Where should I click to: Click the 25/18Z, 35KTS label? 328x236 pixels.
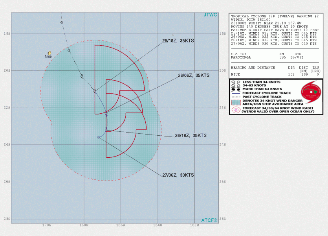coord(178,41)
